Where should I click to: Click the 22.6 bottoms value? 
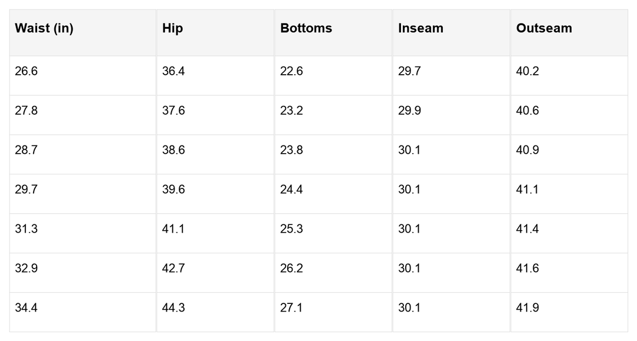coord(291,71)
